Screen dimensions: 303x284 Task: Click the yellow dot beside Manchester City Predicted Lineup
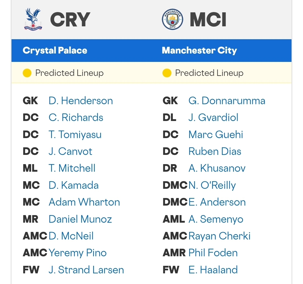point(167,73)
